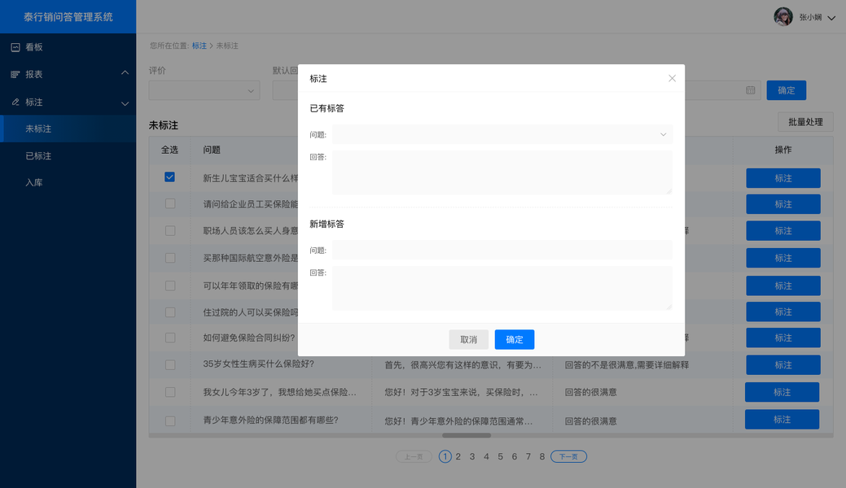The image size is (846, 488).
Task: Click question text 青少年意外险的保障范围
Action: pos(270,420)
